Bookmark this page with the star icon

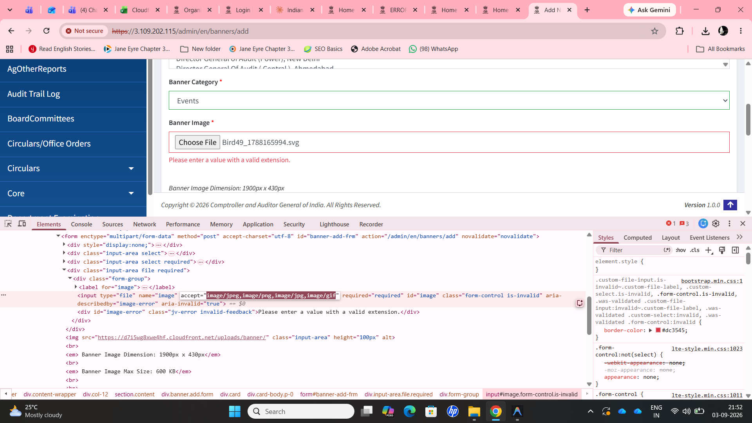pos(654,31)
